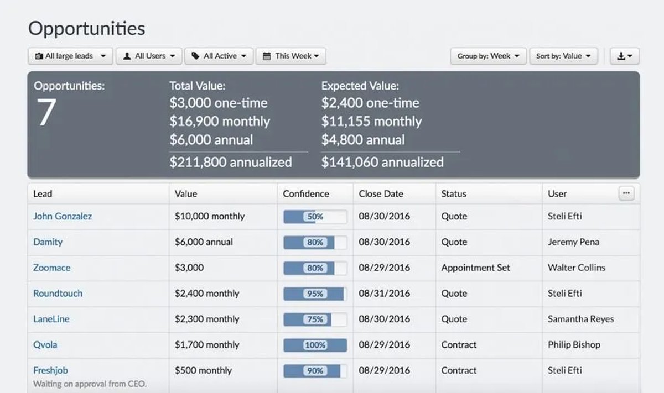Viewport: 664px width, 393px height.
Task: Select the Freshjob lead link
Action: [50, 370]
